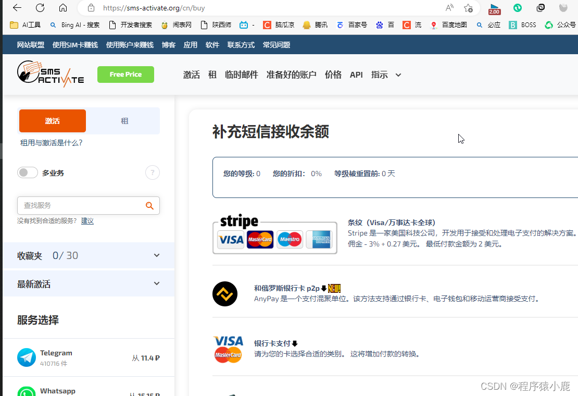Click the search magnifier in 查找服务 box
578x396 pixels.
(149, 205)
